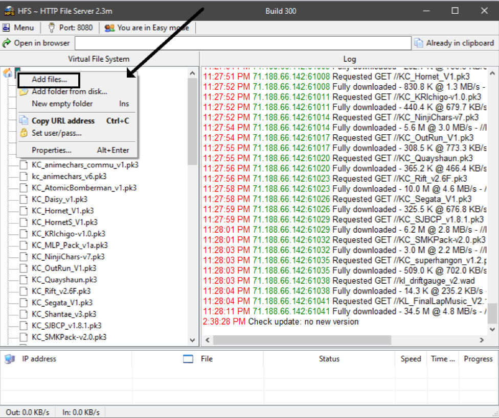
Task: Click file tree scroll down arrow
Action: [192, 340]
